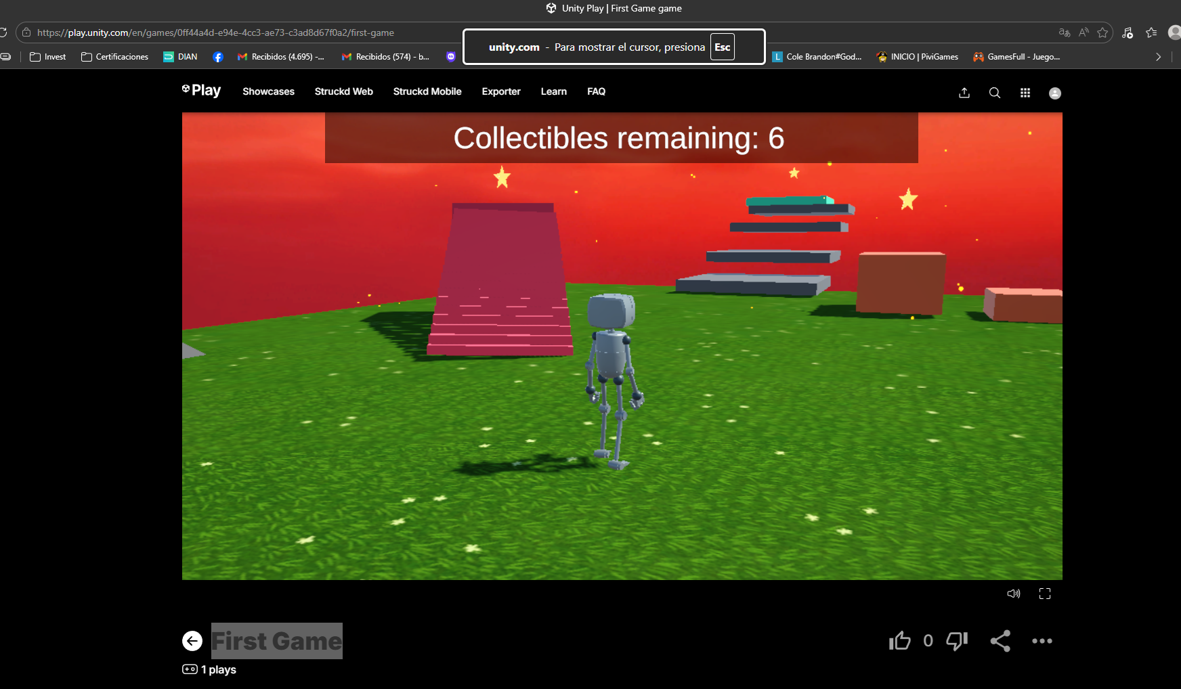Open the upload icon in Play header
Image resolution: width=1181 pixels, height=689 pixels.
pyautogui.click(x=964, y=93)
